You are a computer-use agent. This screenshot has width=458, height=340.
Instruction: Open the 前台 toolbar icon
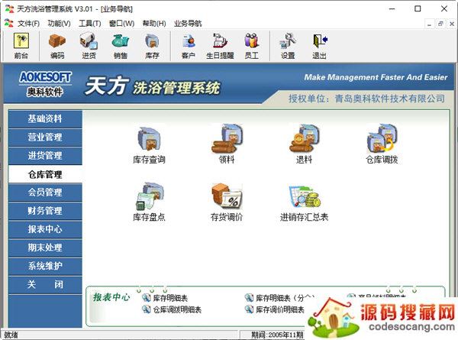point(21,46)
